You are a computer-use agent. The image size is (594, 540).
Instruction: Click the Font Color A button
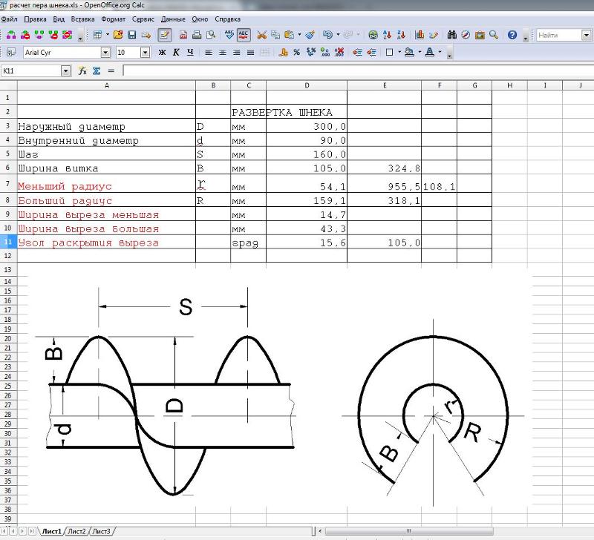[x=430, y=52]
